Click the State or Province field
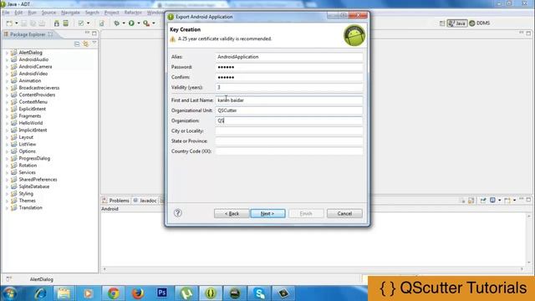 (289, 141)
